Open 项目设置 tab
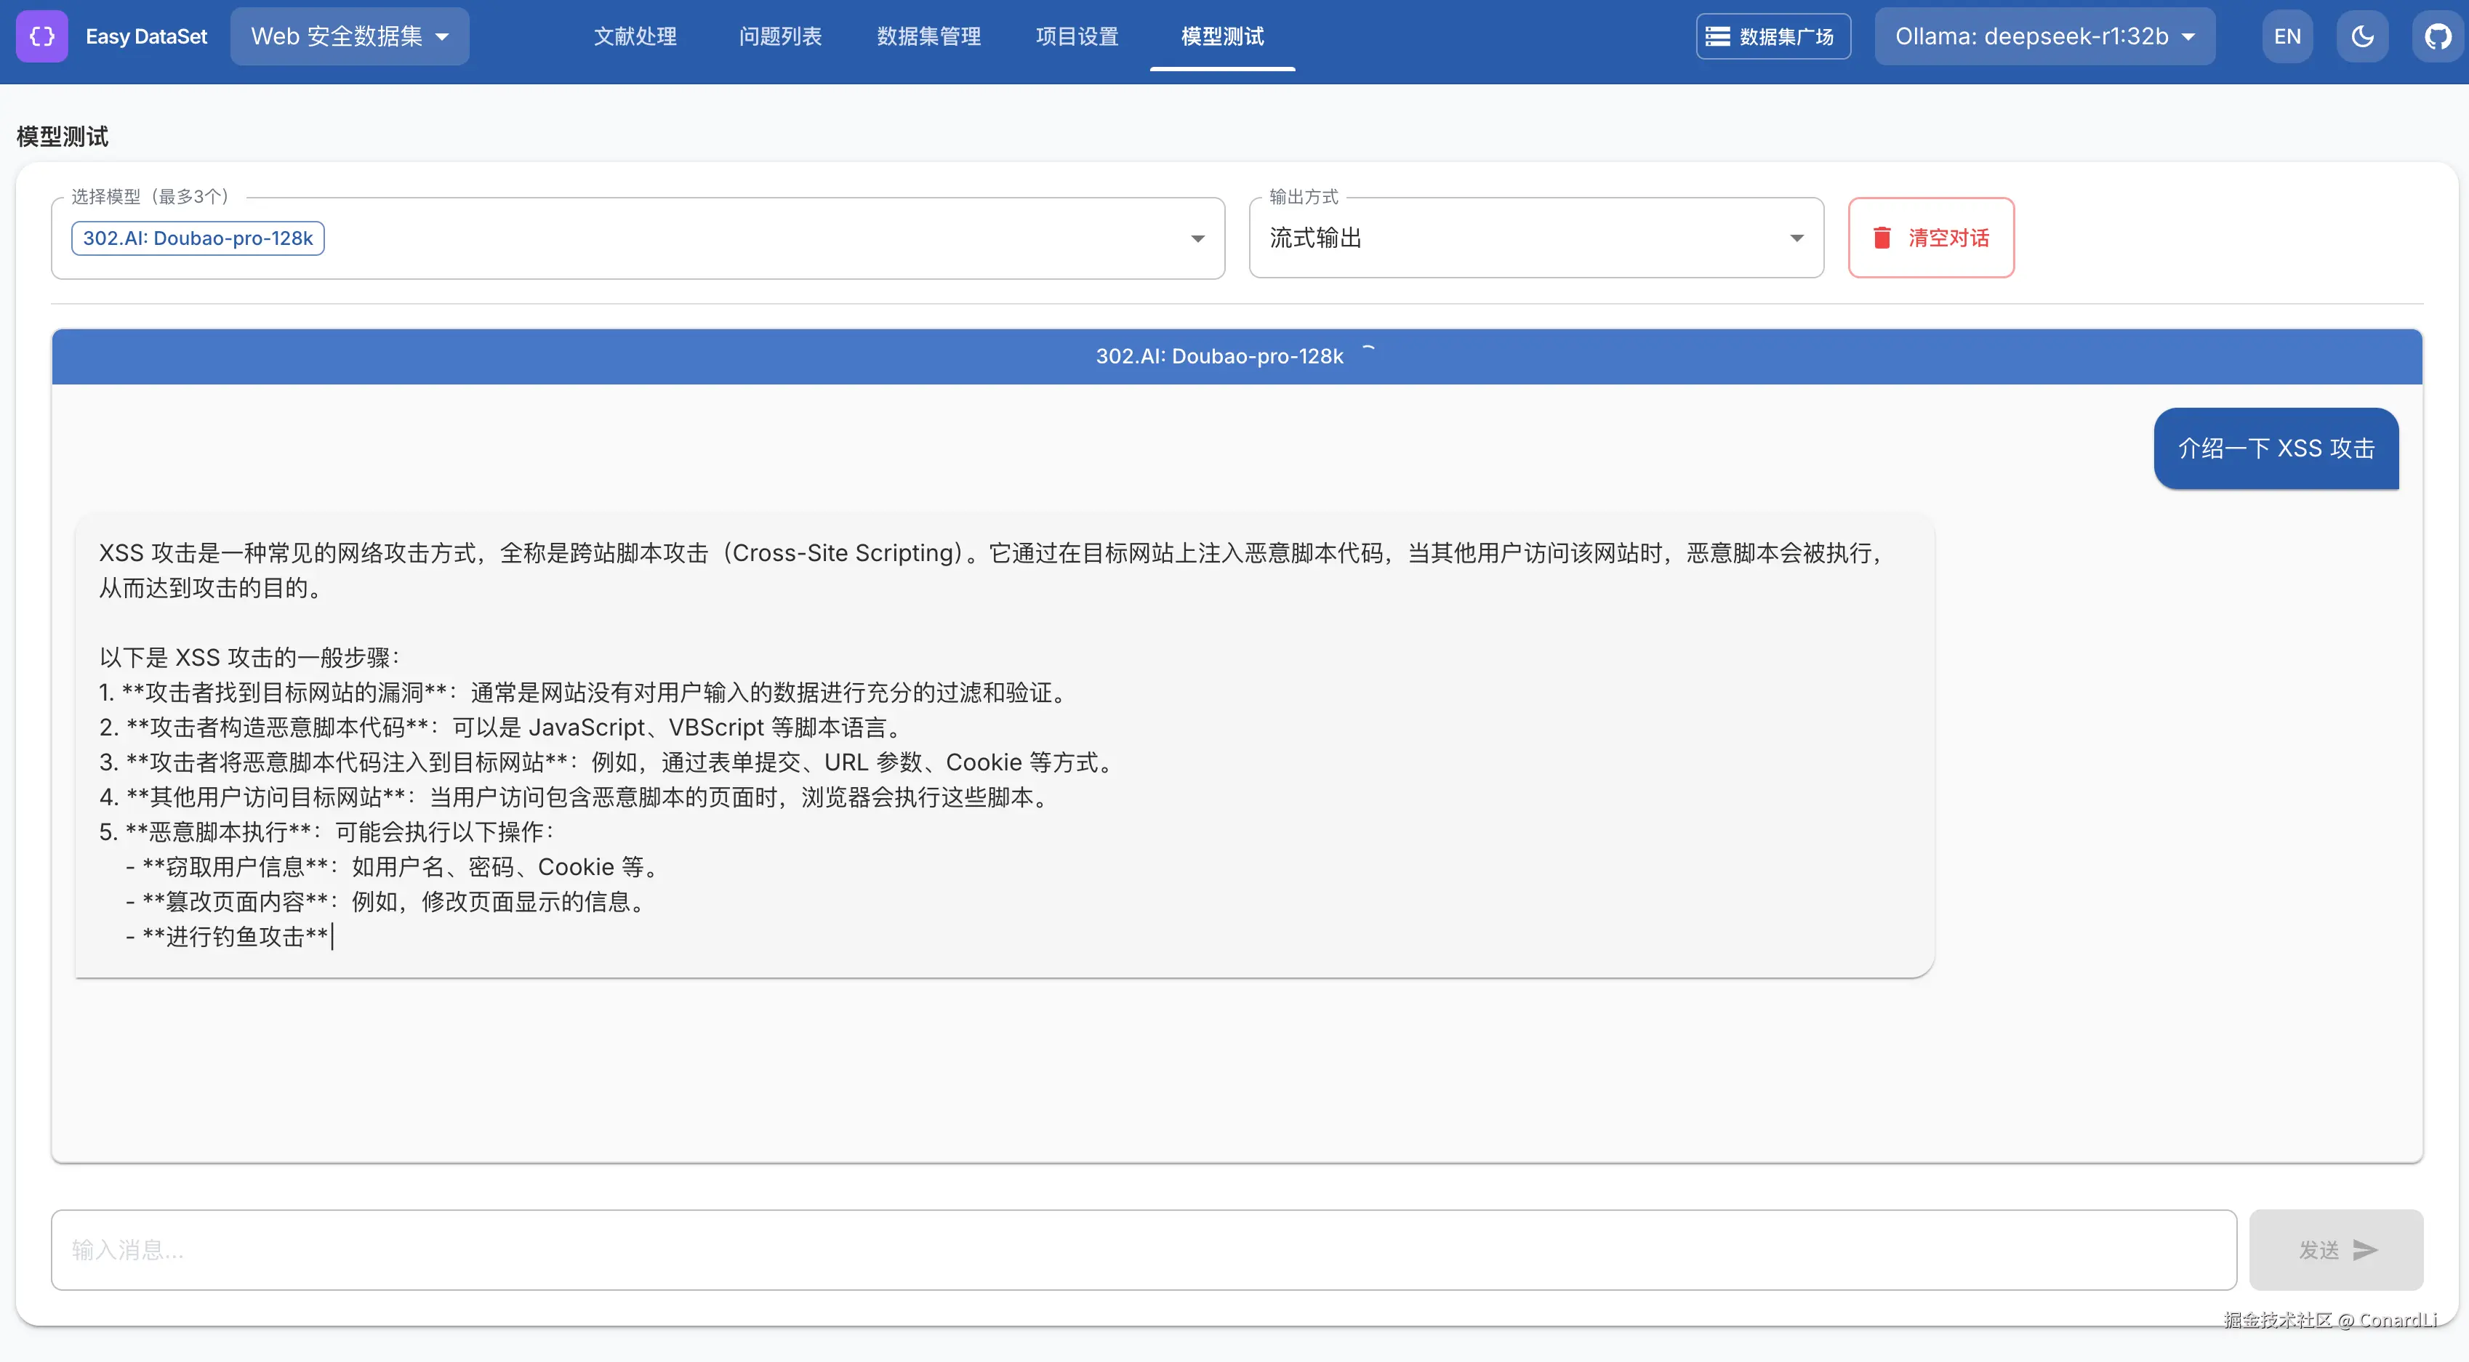The image size is (2469, 1362). point(1077,36)
